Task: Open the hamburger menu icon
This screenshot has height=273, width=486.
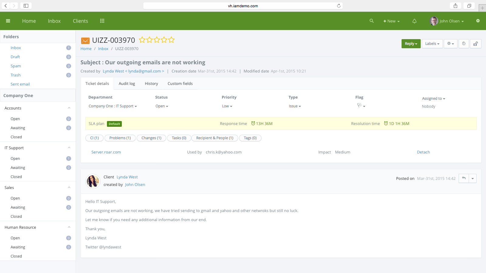Action: 8,21
